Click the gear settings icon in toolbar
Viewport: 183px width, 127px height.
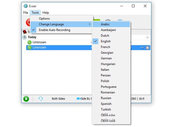108,22
